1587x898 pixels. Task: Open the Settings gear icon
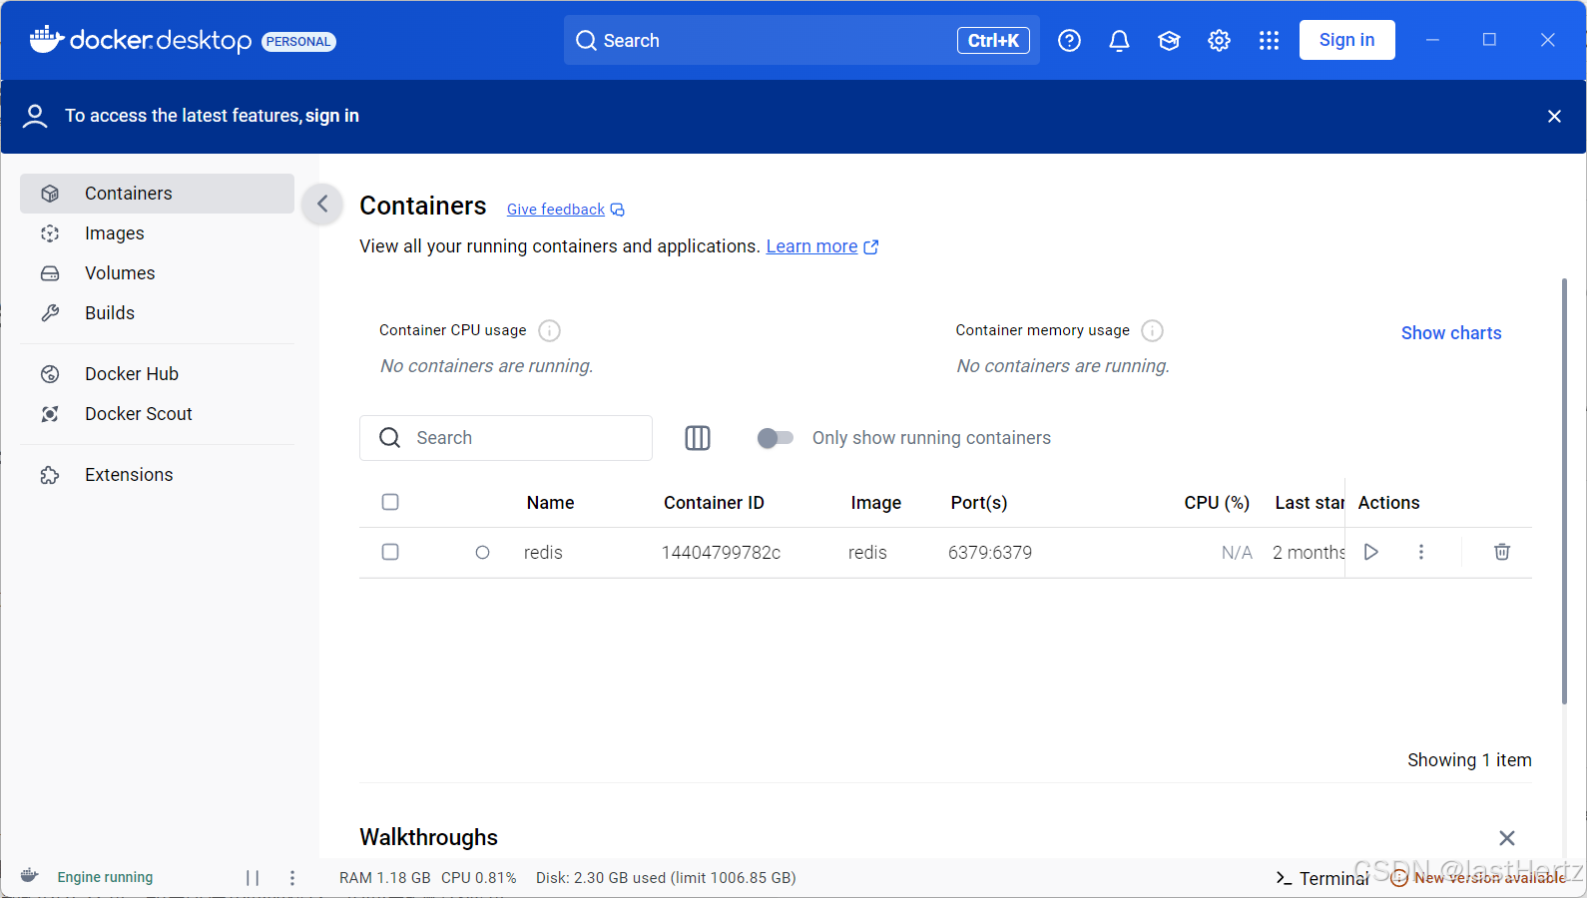(x=1219, y=40)
